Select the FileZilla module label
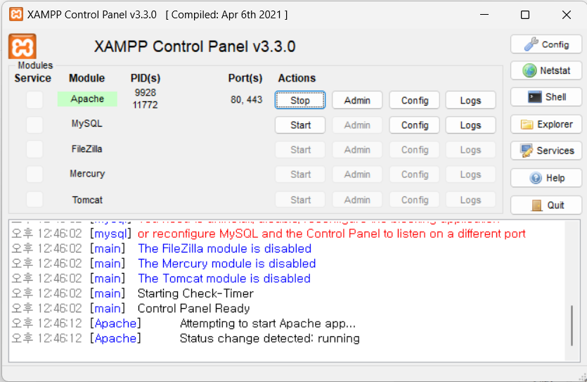Viewport: 587px width, 382px height. coord(87,149)
